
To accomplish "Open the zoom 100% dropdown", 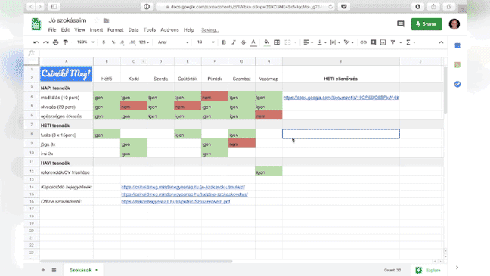I will click(x=85, y=42).
